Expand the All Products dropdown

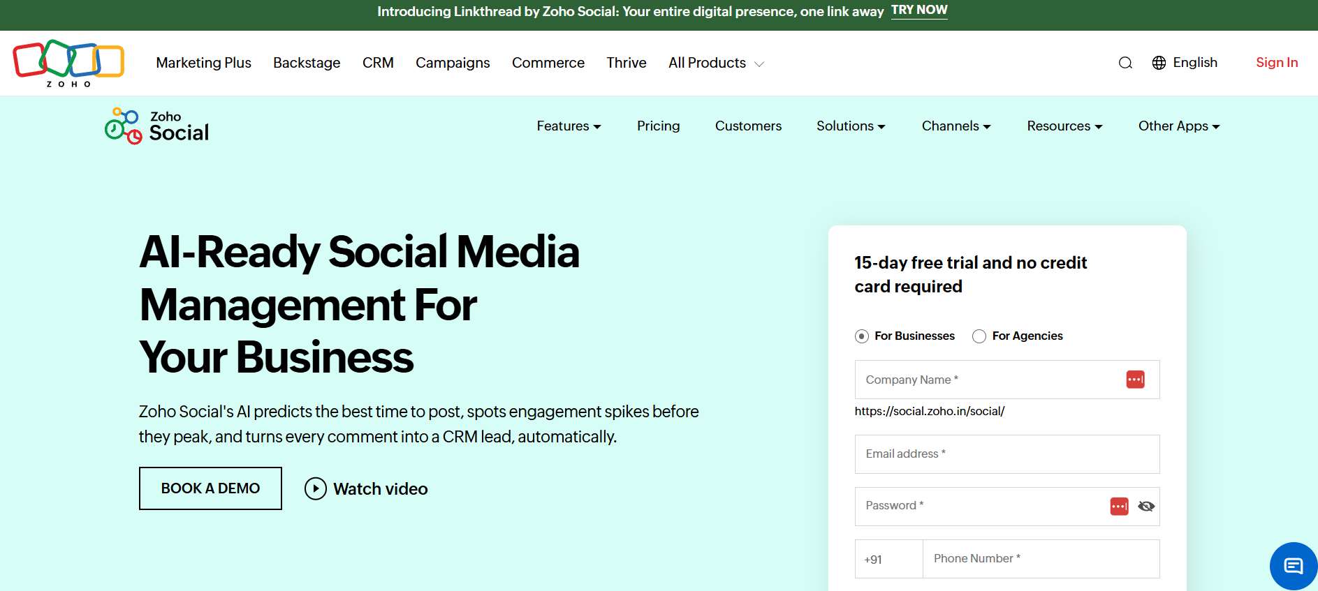pyautogui.click(x=716, y=63)
